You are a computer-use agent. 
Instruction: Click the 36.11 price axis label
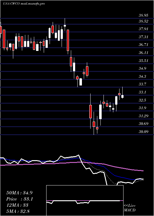[143, 53]
